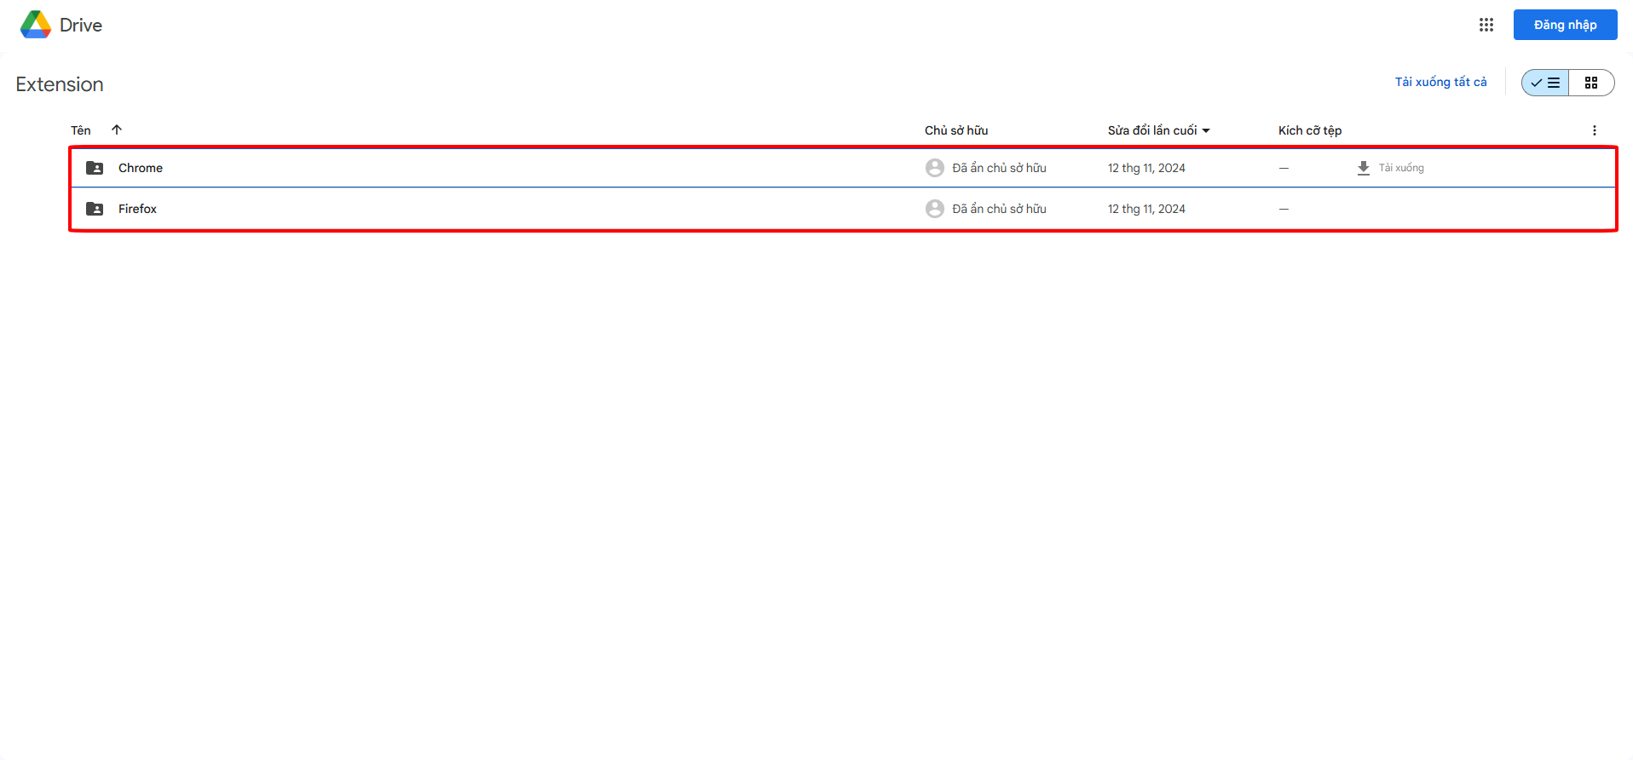Screen dimensions: 1633x760
Task: Click the date 12 thg 11, 2024 in Chrome row
Action: (x=1146, y=168)
